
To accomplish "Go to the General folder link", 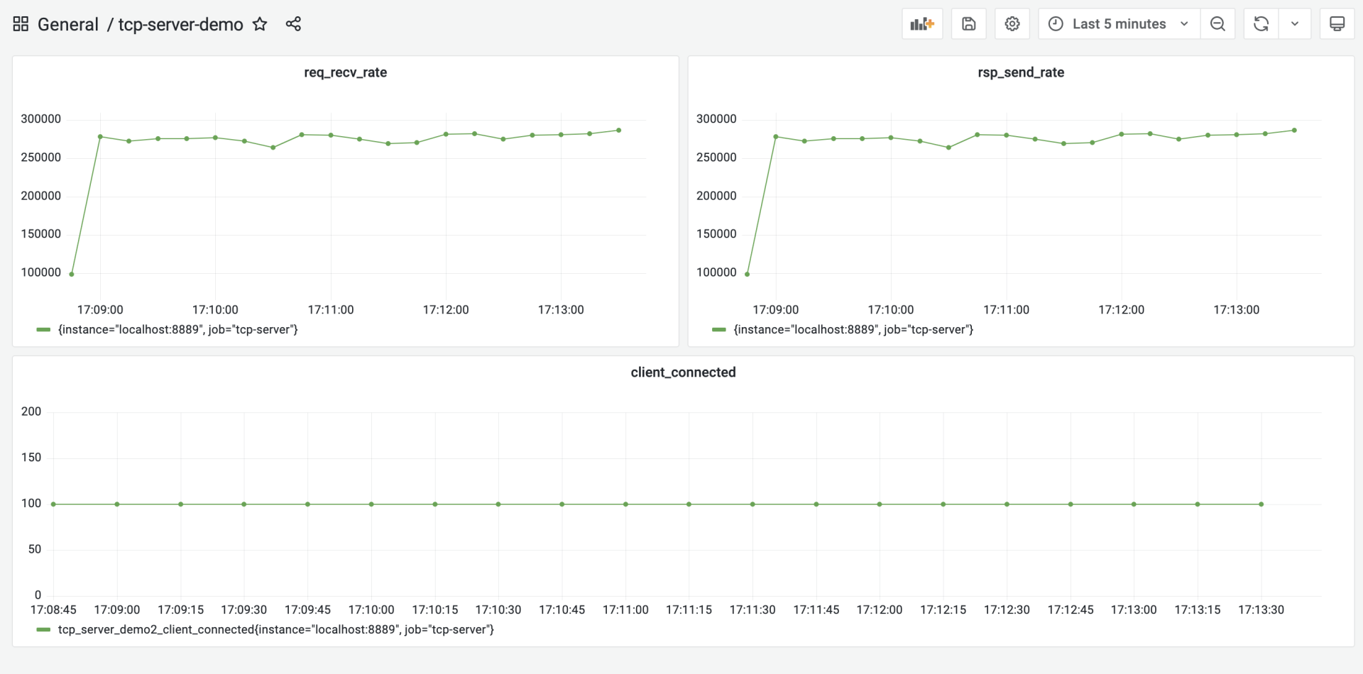I will [x=67, y=24].
